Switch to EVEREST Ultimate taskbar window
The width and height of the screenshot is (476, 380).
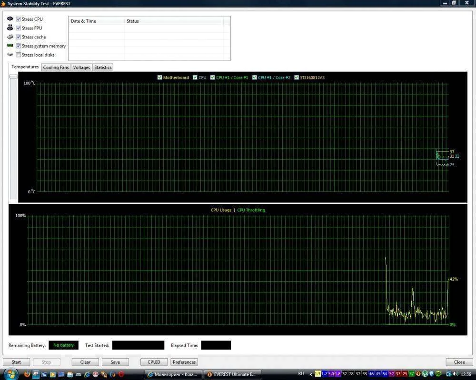pos(232,374)
